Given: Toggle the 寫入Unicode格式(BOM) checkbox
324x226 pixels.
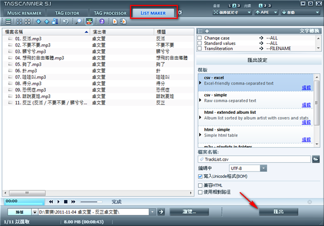Looking at the screenshot, I should click(201, 176).
